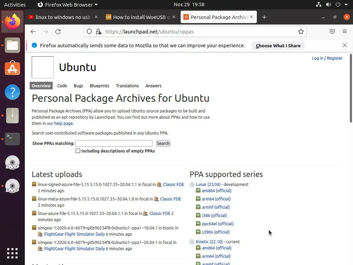353x265 pixels.
Task: Bookmark this page with the star icon
Action: tap(301, 32)
